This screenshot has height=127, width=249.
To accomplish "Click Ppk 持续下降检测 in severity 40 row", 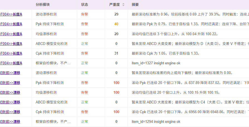I will [50, 24].
